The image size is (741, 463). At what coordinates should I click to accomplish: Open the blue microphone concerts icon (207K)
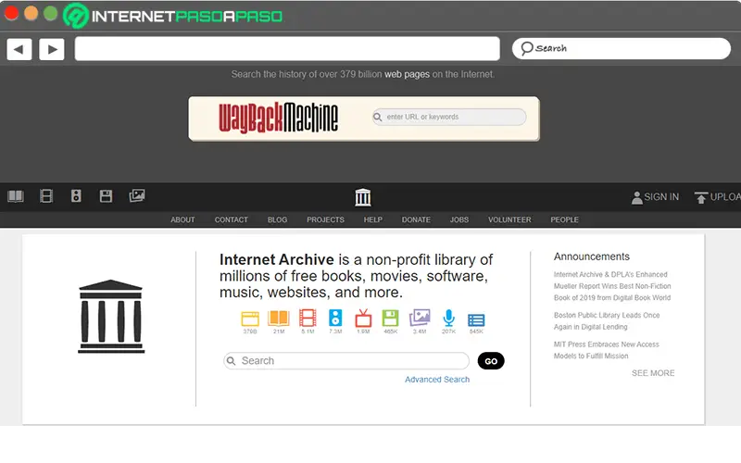click(x=448, y=318)
